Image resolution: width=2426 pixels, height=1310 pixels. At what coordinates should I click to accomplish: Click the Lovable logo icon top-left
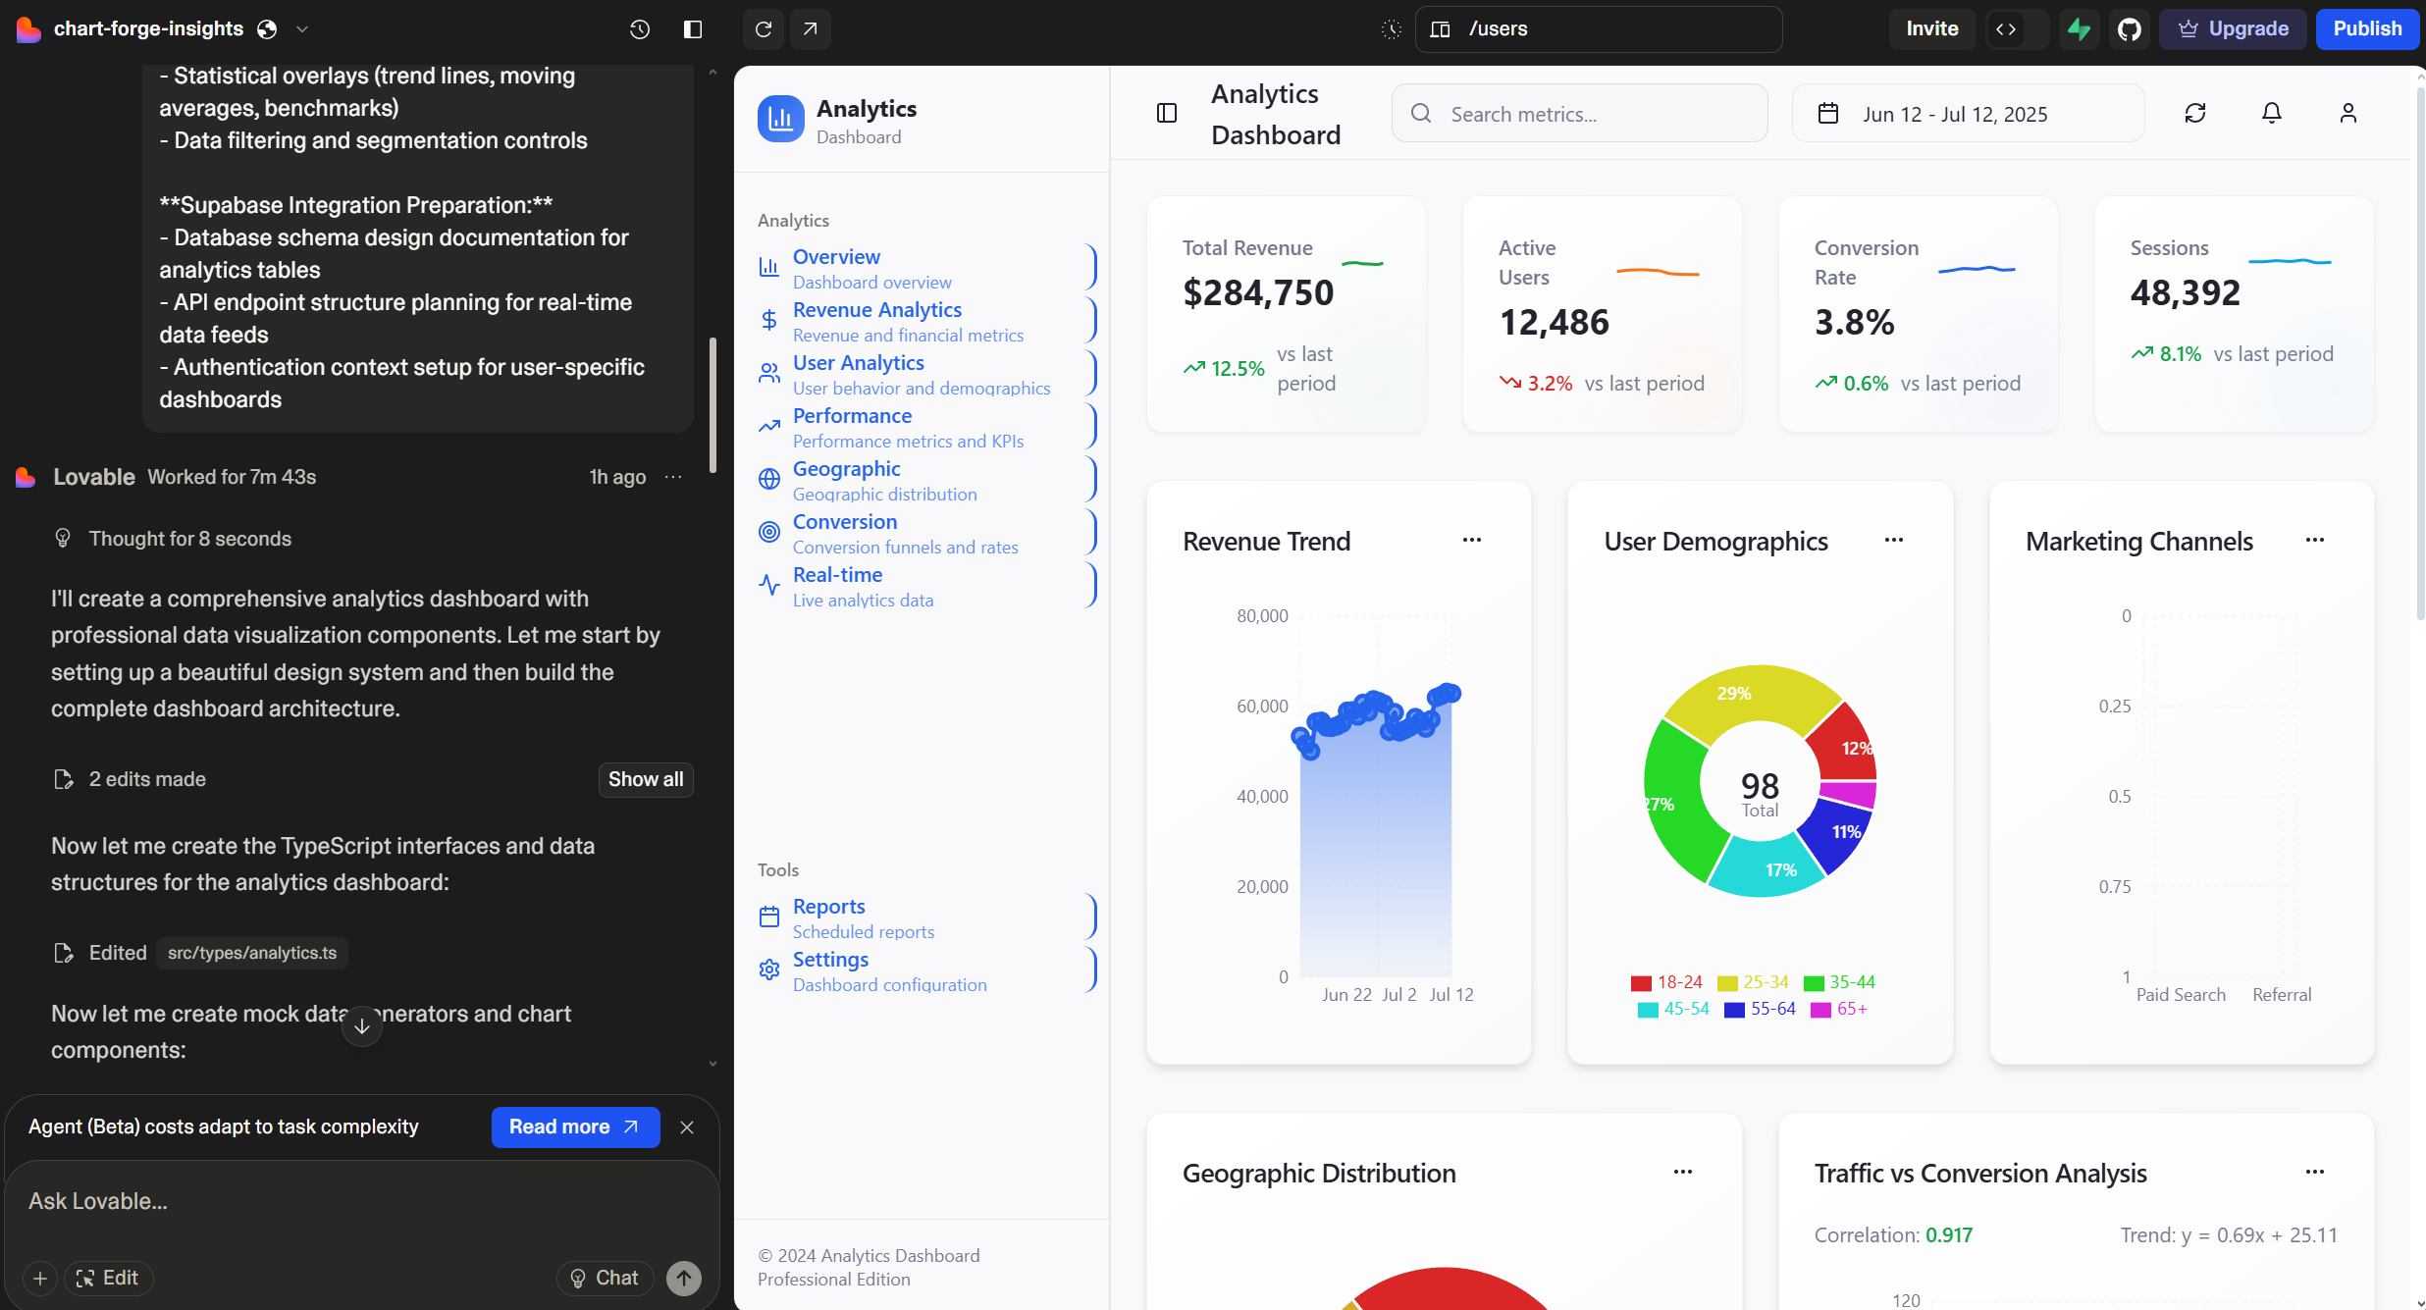click(x=28, y=29)
